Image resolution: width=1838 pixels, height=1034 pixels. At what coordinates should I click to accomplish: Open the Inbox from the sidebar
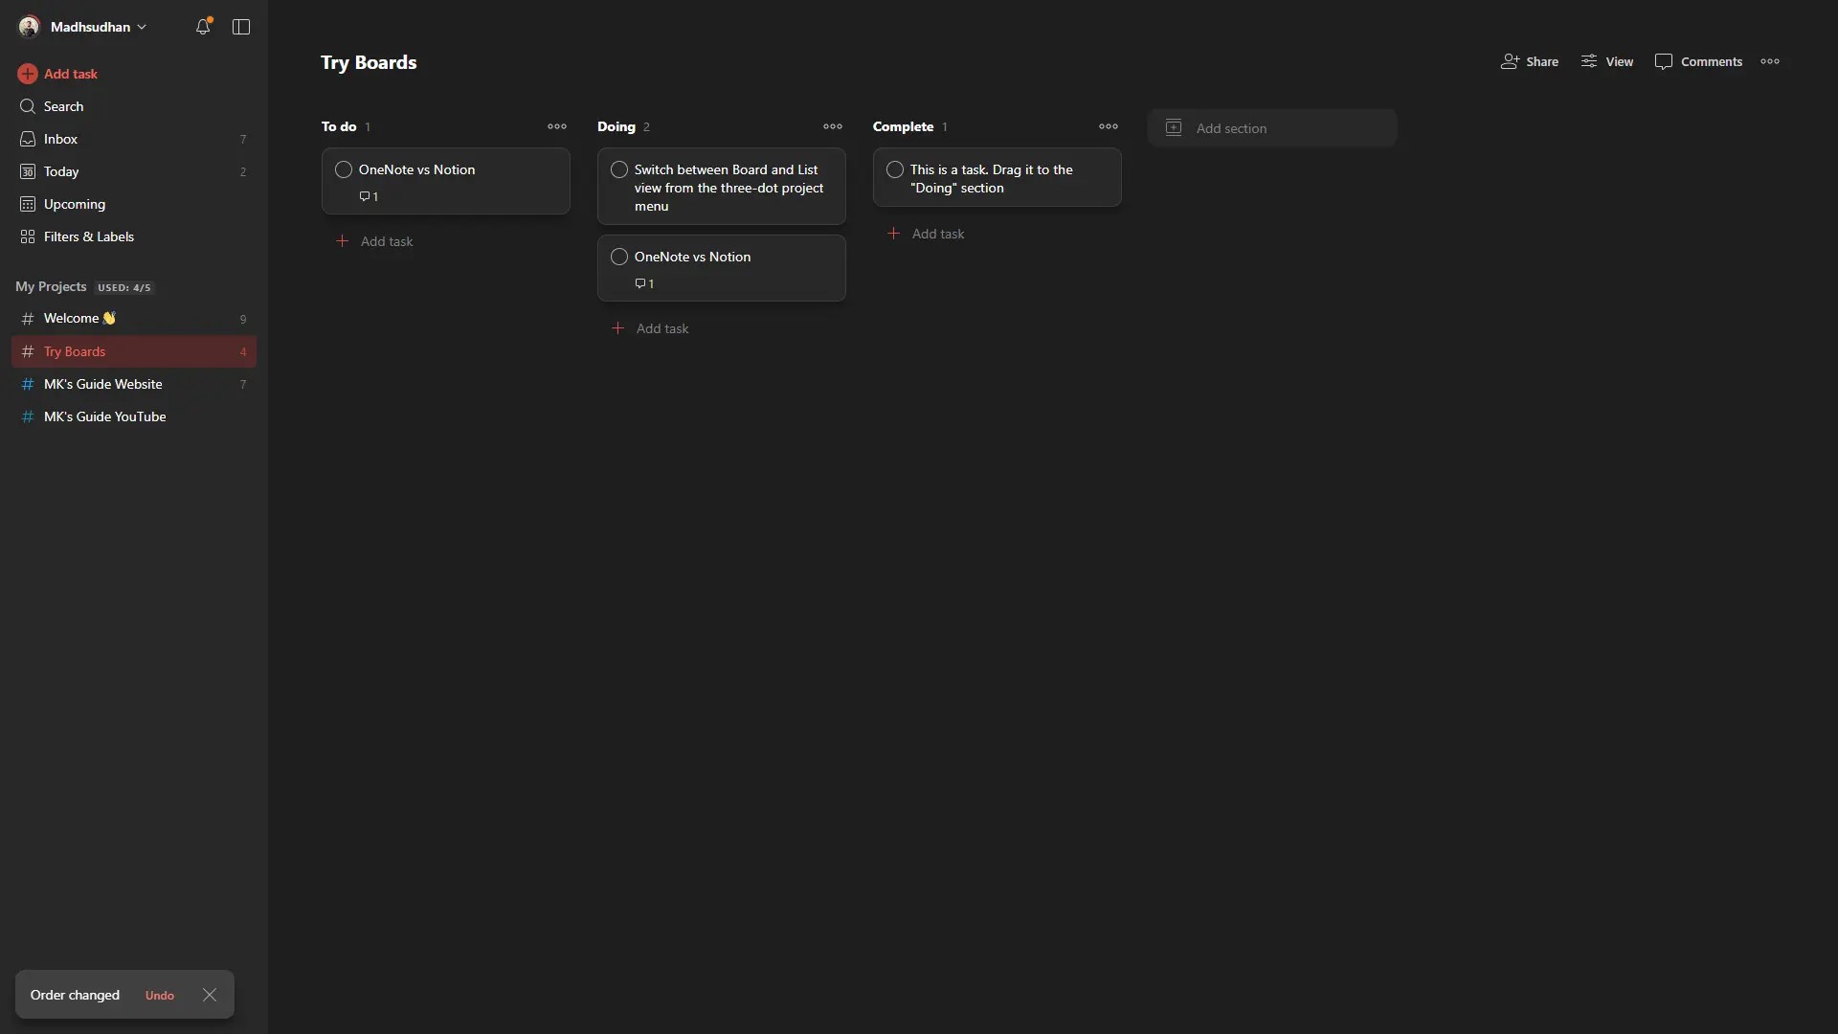click(59, 139)
